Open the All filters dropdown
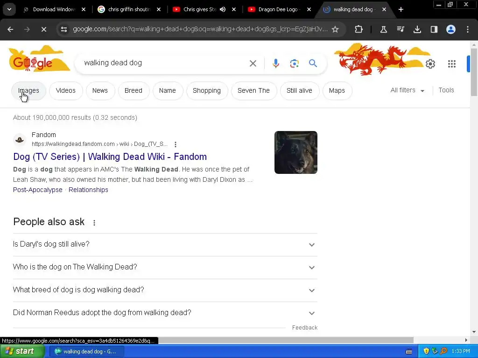Image resolution: width=478 pixels, height=358 pixels. point(407,90)
